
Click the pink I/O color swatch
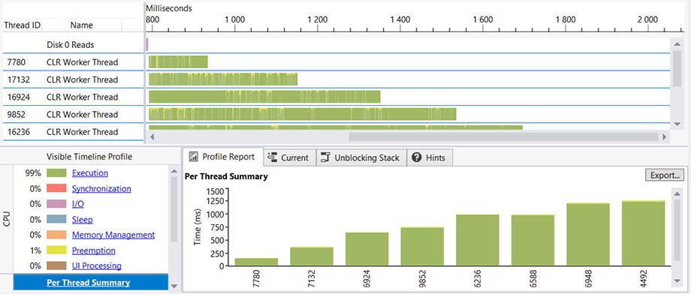(x=56, y=204)
